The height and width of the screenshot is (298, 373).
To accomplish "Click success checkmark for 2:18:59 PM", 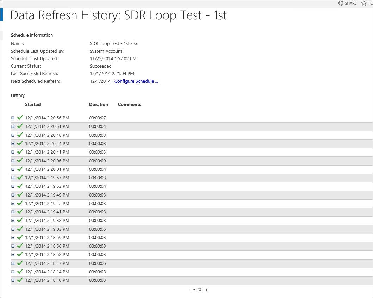I will pyautogui.click(x=20, y=237).
